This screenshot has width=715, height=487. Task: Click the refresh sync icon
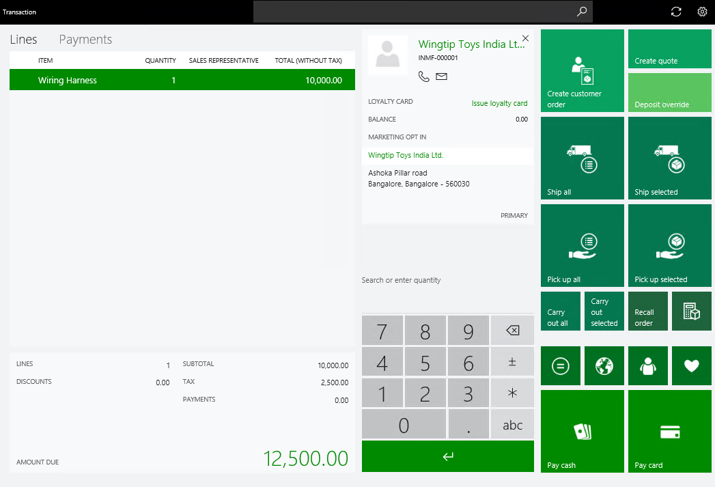coord(676,12)
